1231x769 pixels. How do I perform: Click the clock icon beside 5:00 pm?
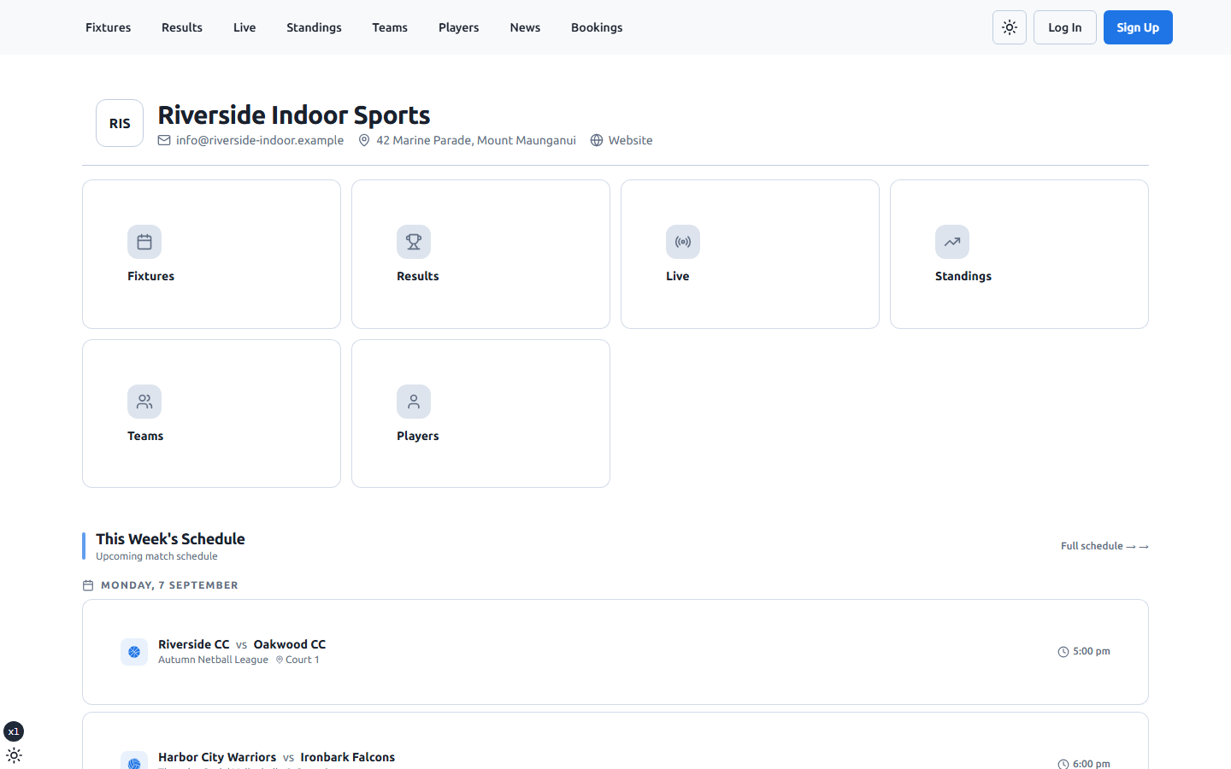pyautogui.click(x=1063, y=652)
